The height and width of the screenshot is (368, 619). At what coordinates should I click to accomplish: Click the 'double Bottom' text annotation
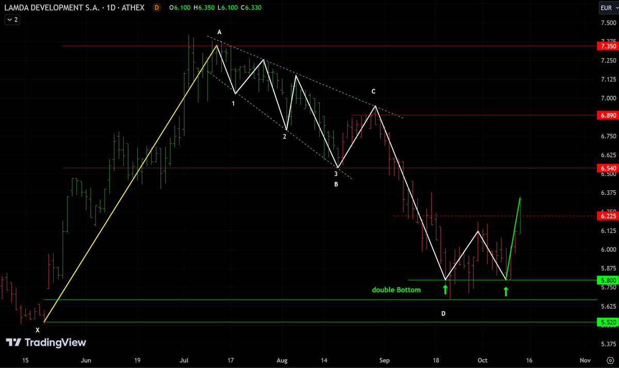[x=396, y=290]
